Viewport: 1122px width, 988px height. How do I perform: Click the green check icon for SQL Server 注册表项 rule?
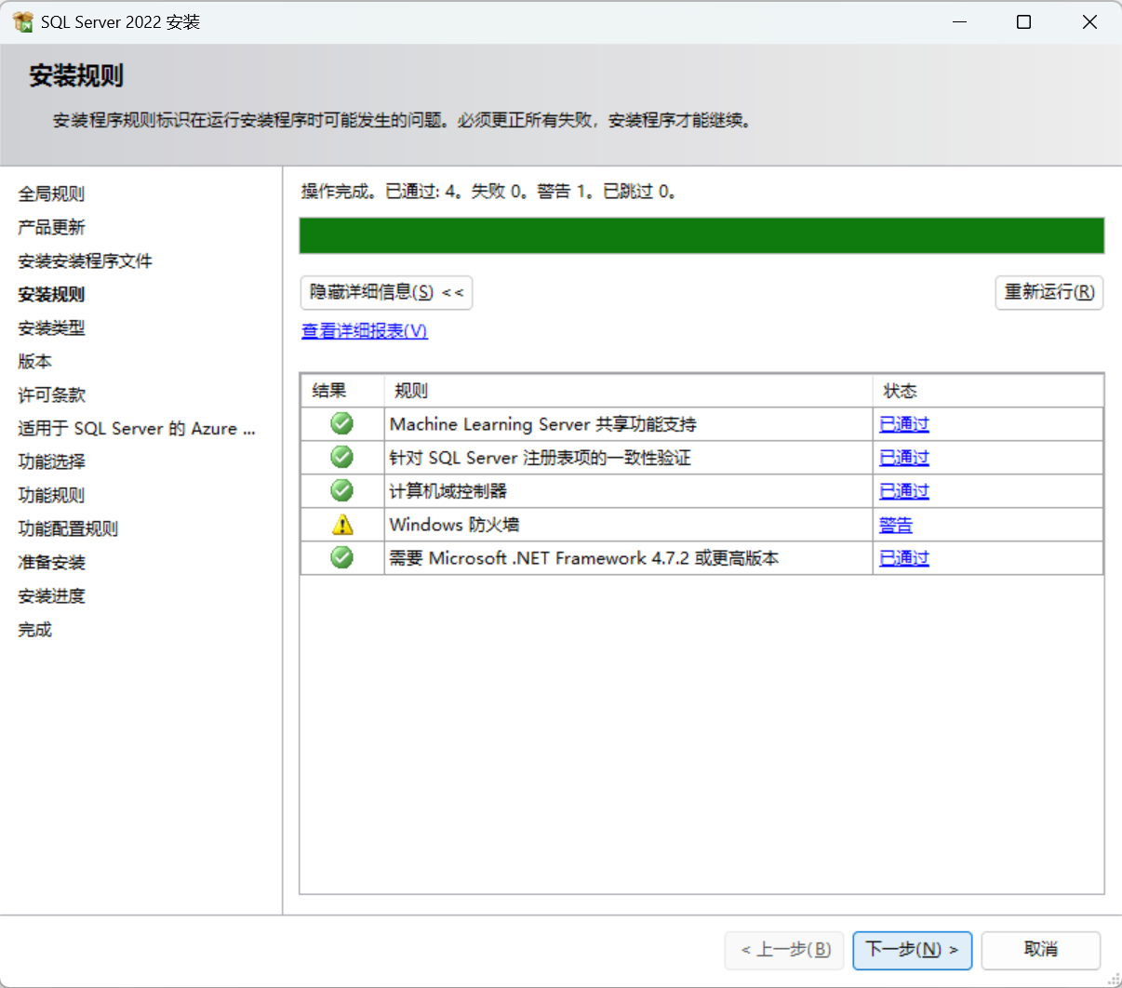click(x=342, y=458)
